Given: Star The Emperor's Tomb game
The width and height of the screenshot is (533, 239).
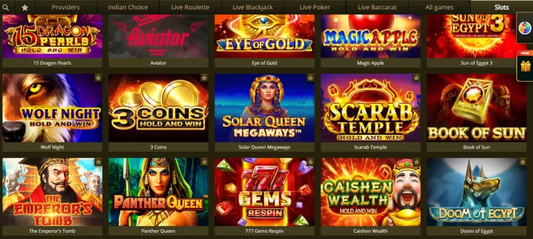Looking at the screenshot, I should tap(98, 162).
